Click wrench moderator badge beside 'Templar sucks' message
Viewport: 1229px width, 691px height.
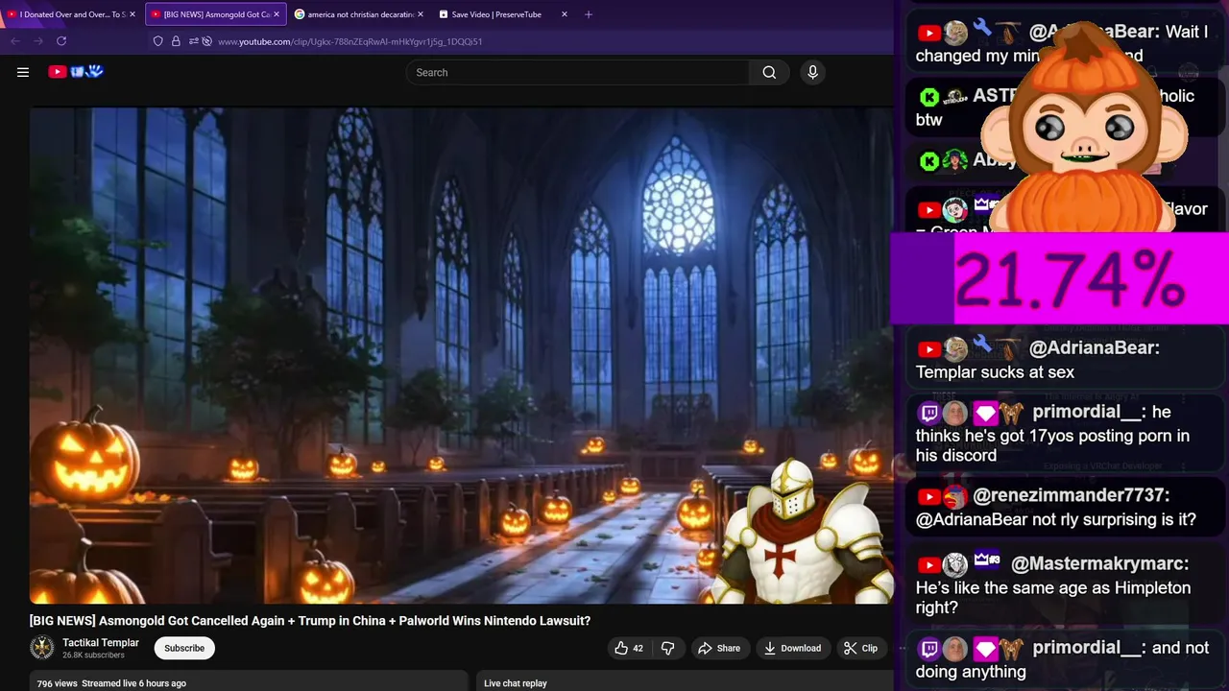tap(981, 345)
